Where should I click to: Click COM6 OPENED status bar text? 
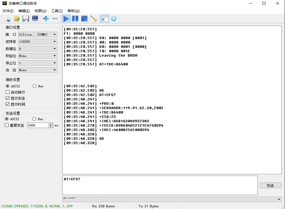[37, 206]
